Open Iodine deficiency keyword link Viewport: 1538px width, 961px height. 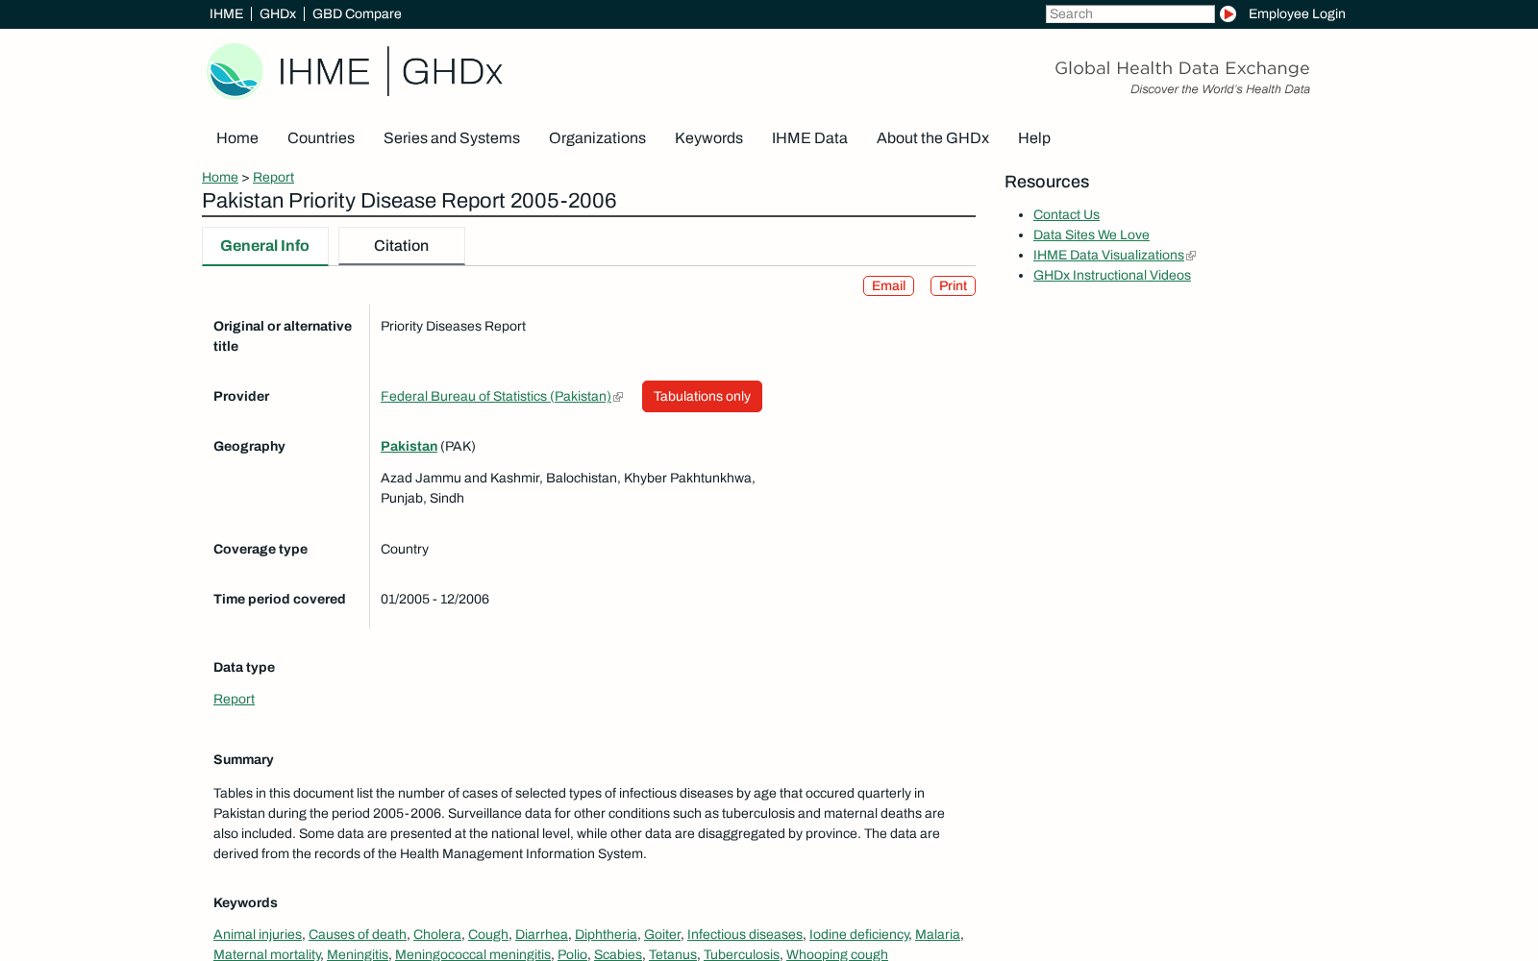(858, 934)
